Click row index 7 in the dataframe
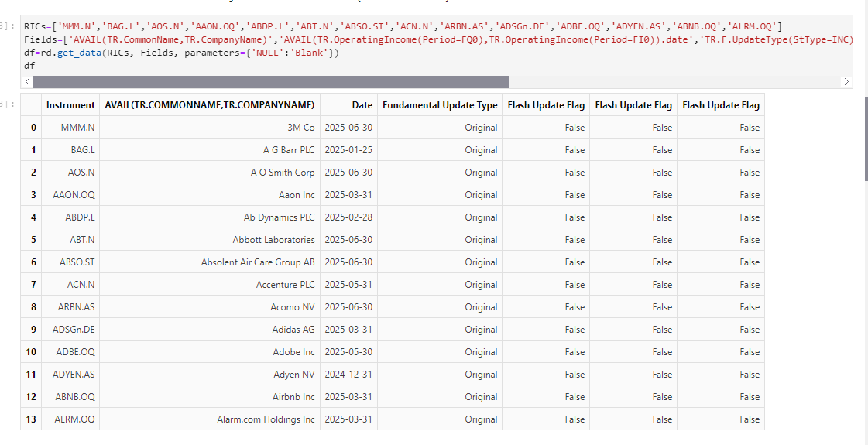Viewport: 868px width, 445px height. (x=31, y=285)
